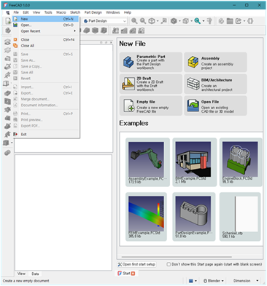
Task: Open the Sketch menu
Action: 75,12
